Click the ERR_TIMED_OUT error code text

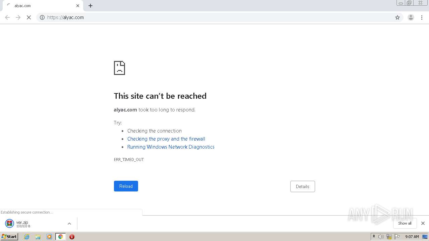point(129,160)
